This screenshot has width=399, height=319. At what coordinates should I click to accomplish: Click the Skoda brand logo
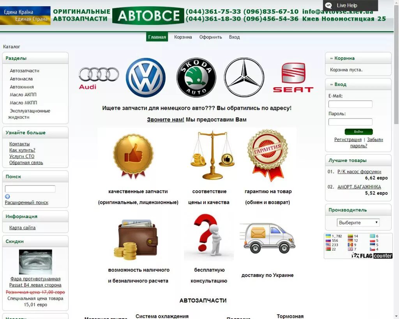pos(196,77)
